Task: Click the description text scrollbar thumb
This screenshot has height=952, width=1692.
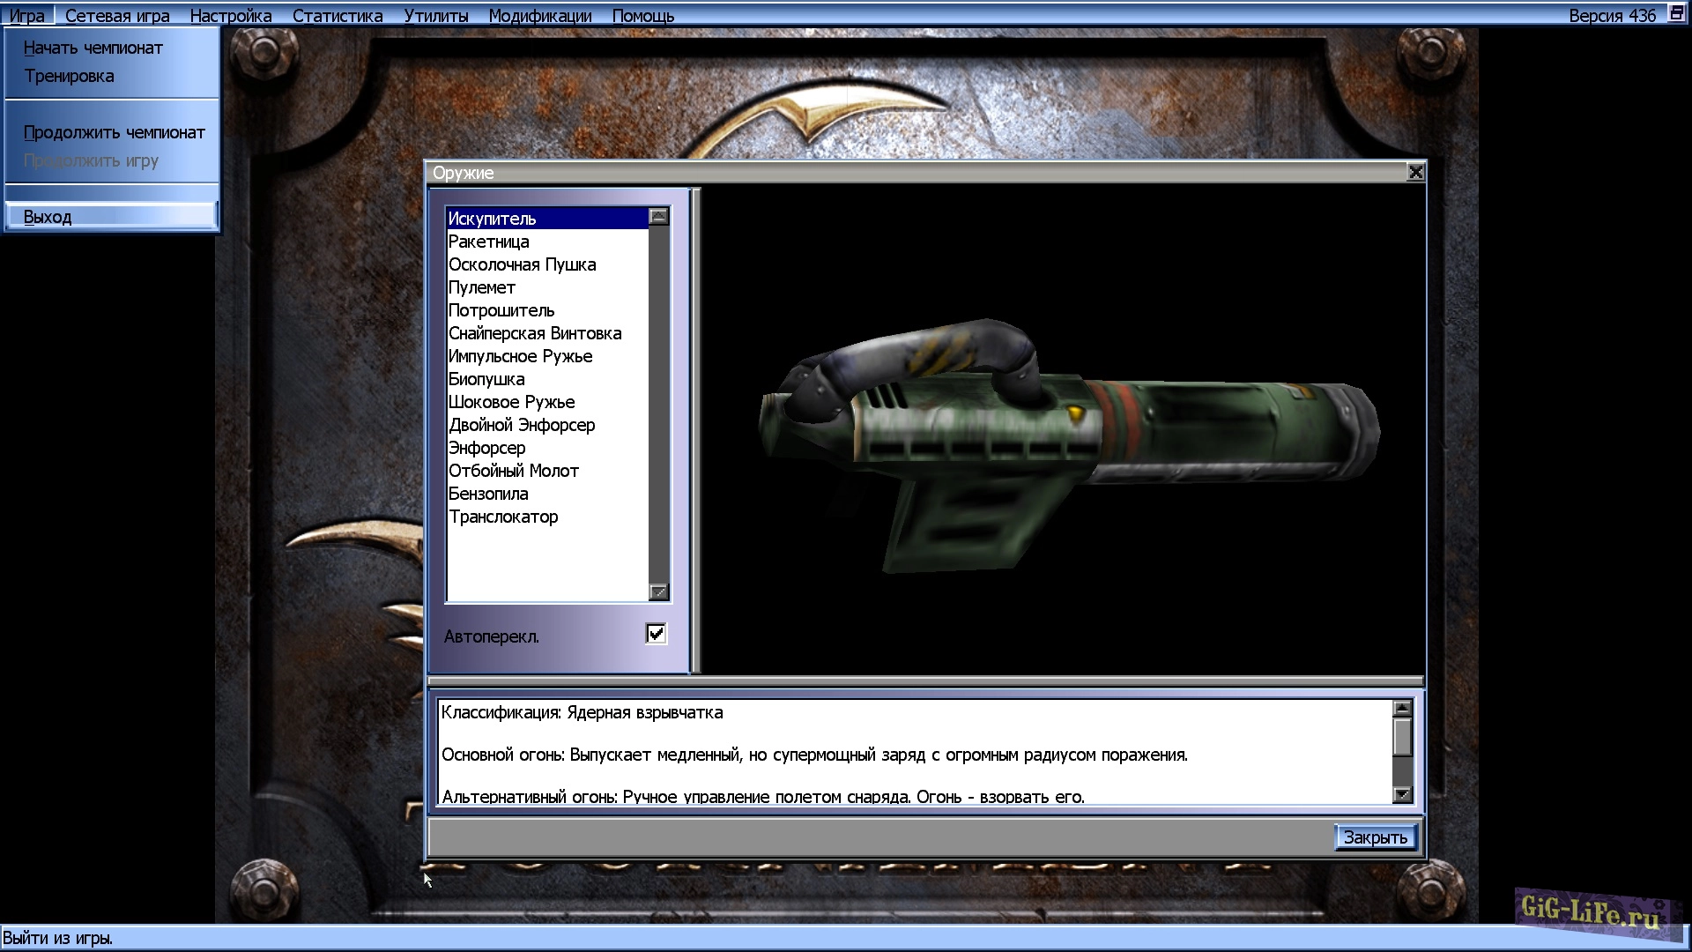Action: (1402, 737)
